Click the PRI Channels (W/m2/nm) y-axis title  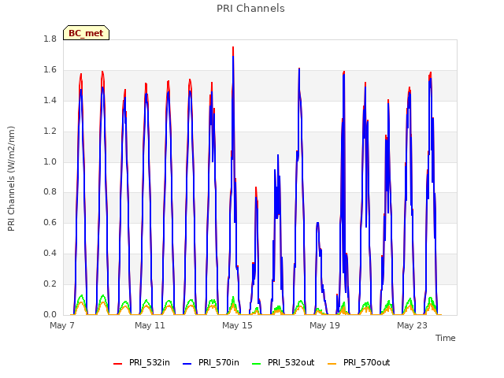pyautogui.click(x=11, y=179)
